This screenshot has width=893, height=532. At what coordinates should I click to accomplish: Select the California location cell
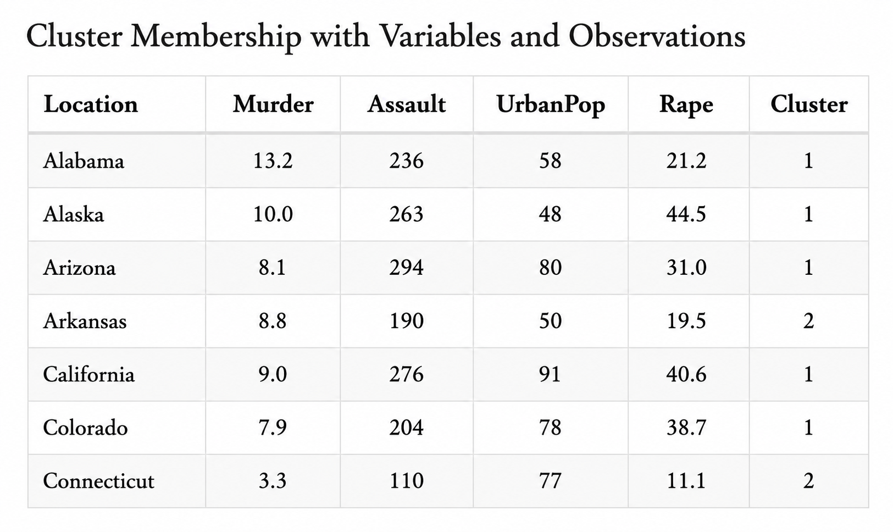point(88,374)
